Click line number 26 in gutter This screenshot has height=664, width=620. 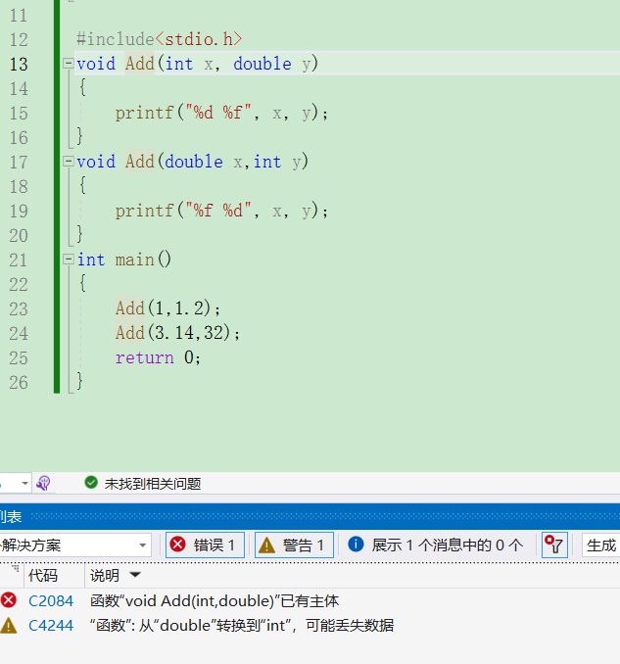click(19, 382)
